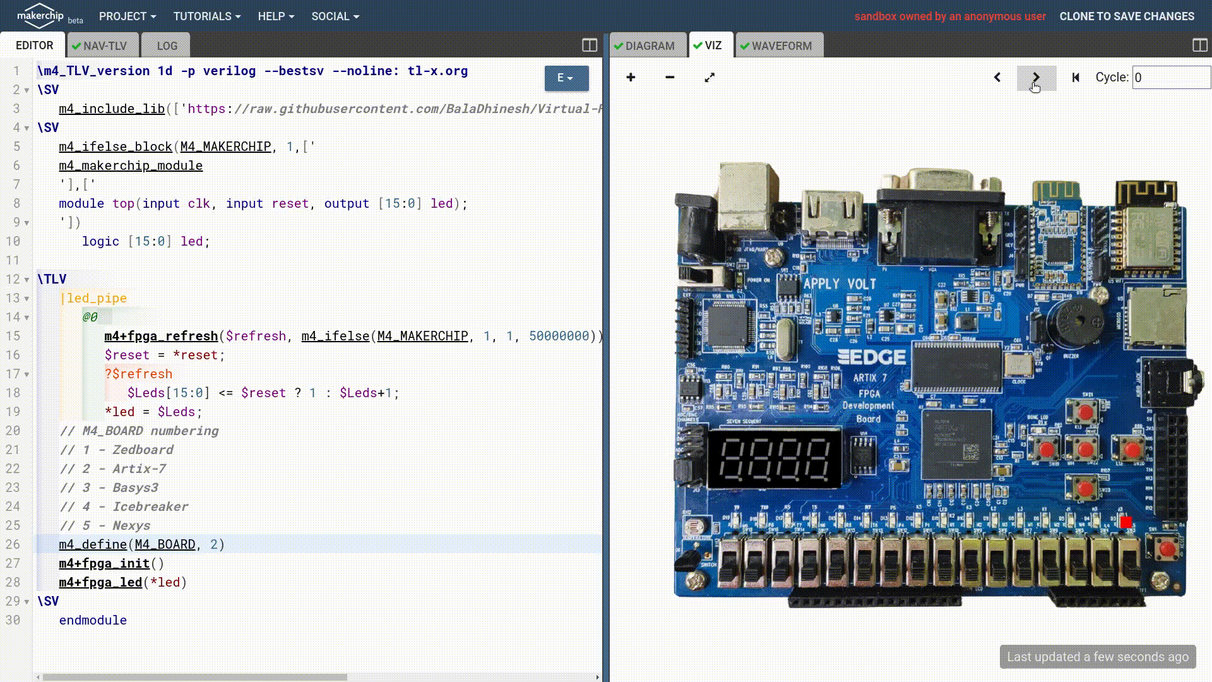Click the fit-to-view expand arrows icon

[x=710, y=77]
